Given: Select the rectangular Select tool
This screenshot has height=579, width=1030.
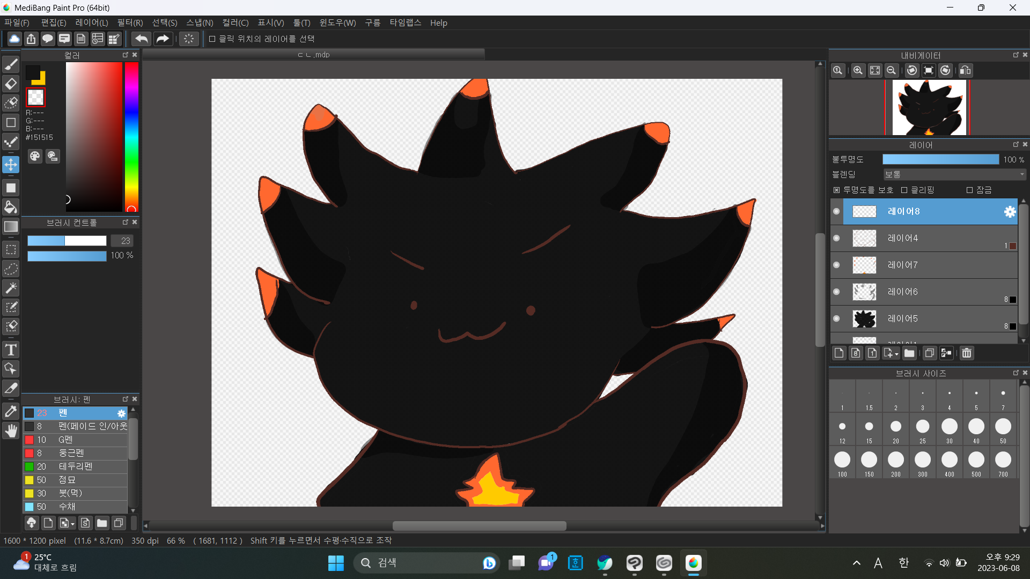Looking at the screenshot, I should [11, 249].
